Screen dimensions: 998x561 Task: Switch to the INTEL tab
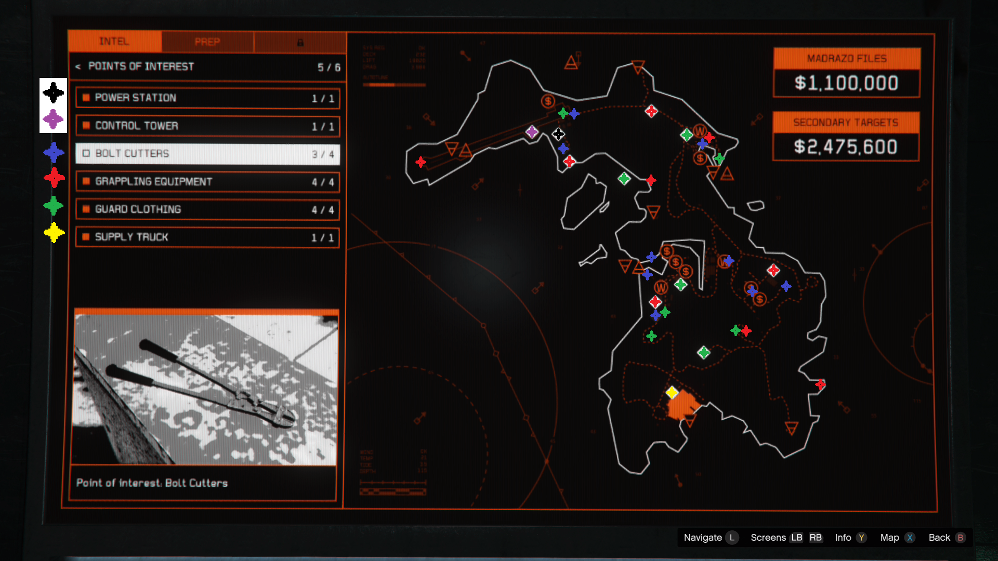pos(114,42)
